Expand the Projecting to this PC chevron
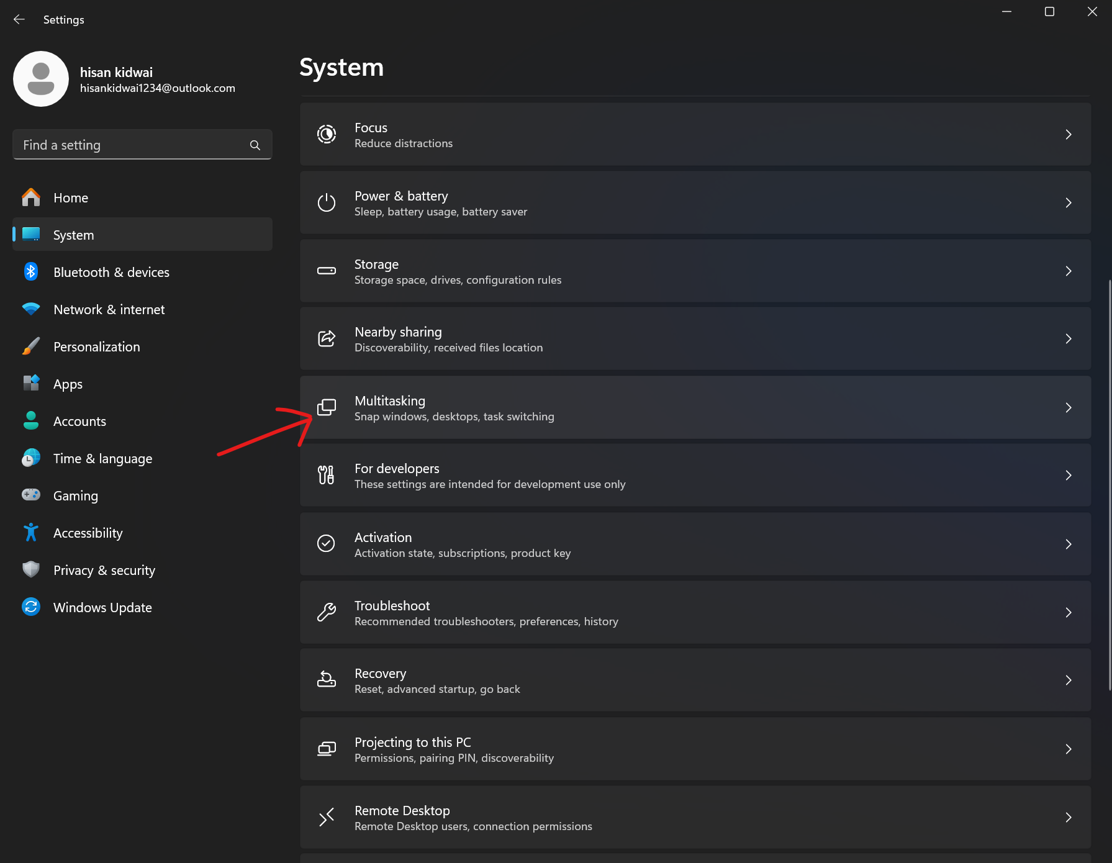The width and height of the screenshot is (1112, 863). [x=1069, y=749]
